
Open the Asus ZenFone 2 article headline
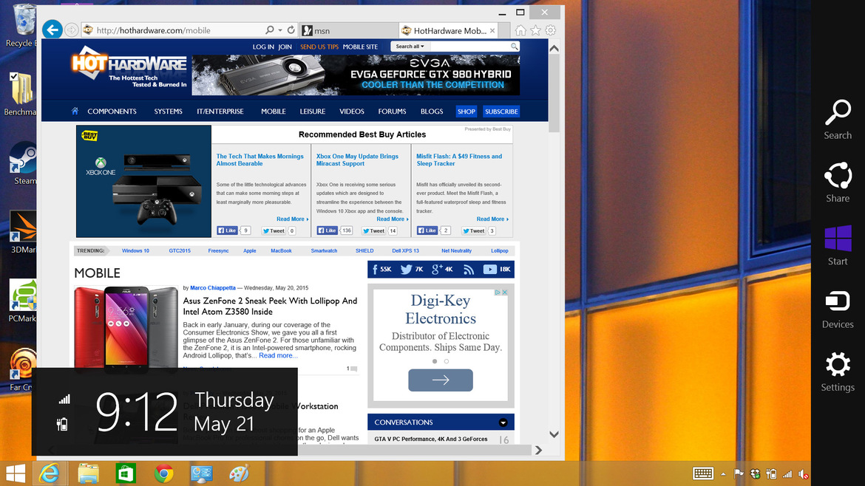270,307
